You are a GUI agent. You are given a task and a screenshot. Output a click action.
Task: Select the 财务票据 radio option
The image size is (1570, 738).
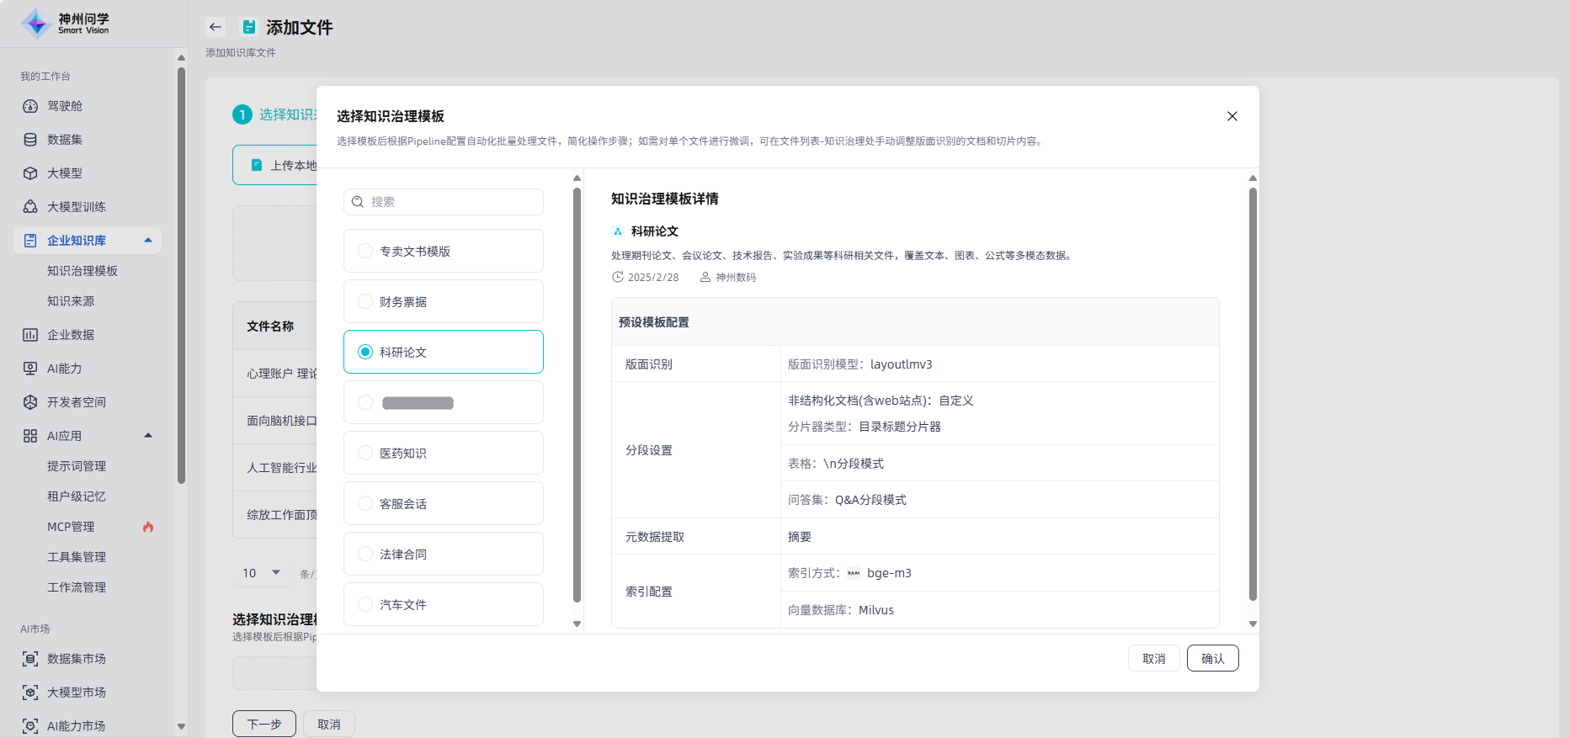365,301
